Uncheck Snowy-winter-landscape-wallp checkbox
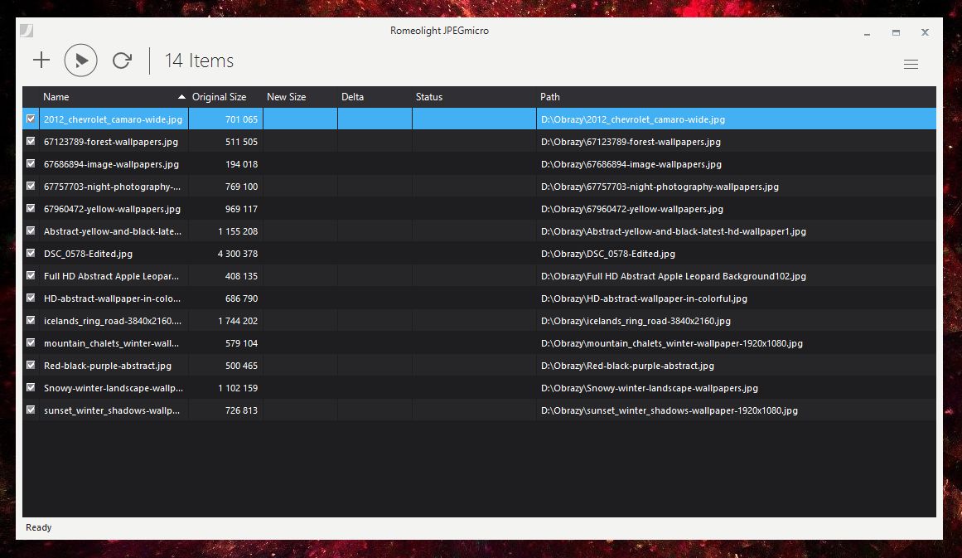 coord(31,387)
